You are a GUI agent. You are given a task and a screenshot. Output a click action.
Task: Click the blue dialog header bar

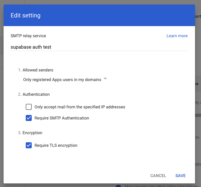click(120, 15)
